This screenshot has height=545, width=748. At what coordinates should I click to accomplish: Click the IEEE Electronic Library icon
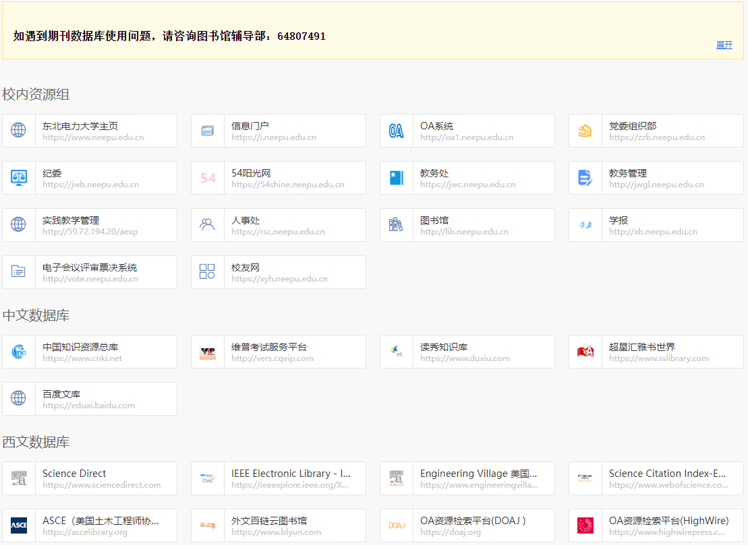tap(208, 478)
